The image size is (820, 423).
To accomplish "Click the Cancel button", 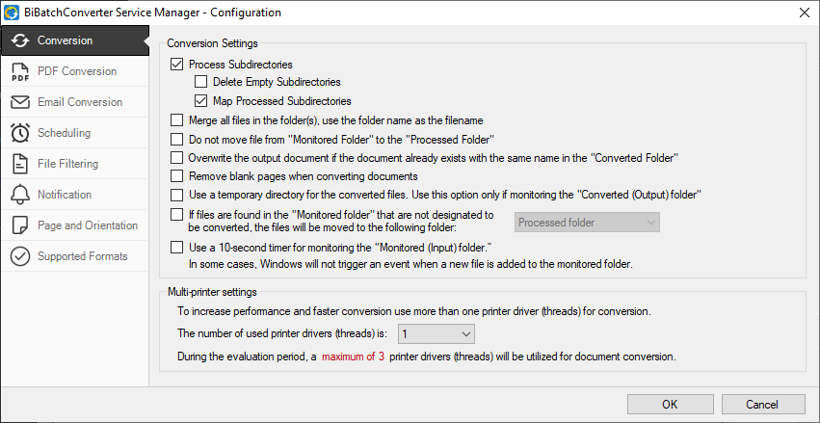I will [x=763, y=404].
